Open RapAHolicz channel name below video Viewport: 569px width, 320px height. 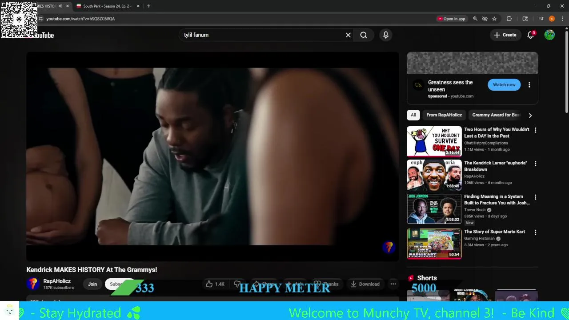[x=57, y=281]
